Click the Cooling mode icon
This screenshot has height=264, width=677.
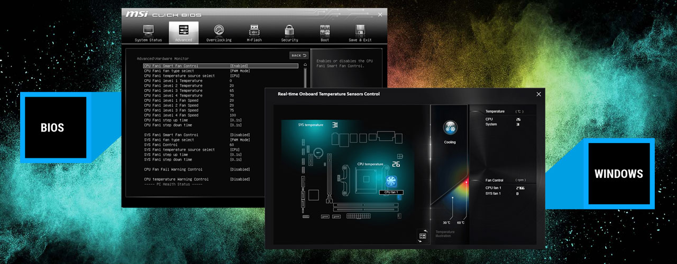450,127
